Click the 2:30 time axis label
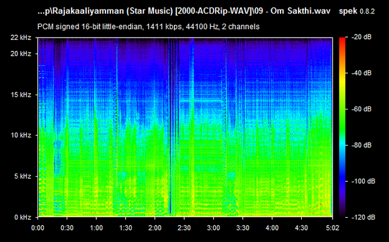The height and width of the screenshot is (242, 389). (184, 227)
